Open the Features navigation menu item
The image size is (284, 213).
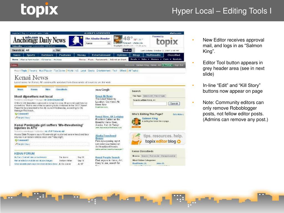pos(65,55)
